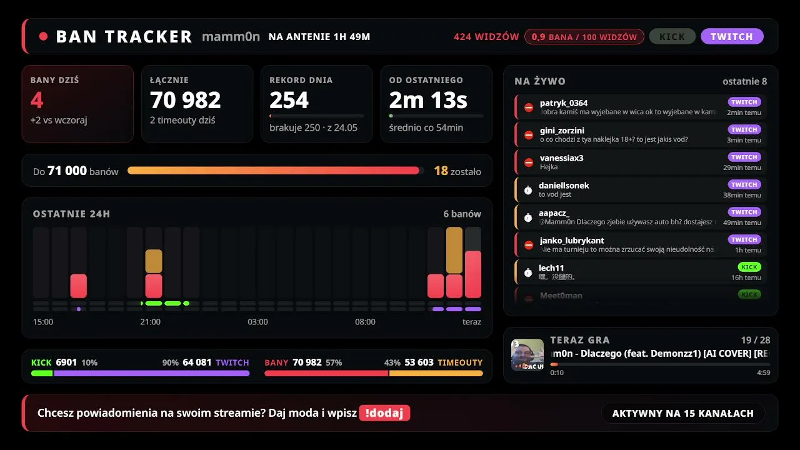Open the OD OSTATNIEGO timer card
The image size is (800, 450).
436,104
